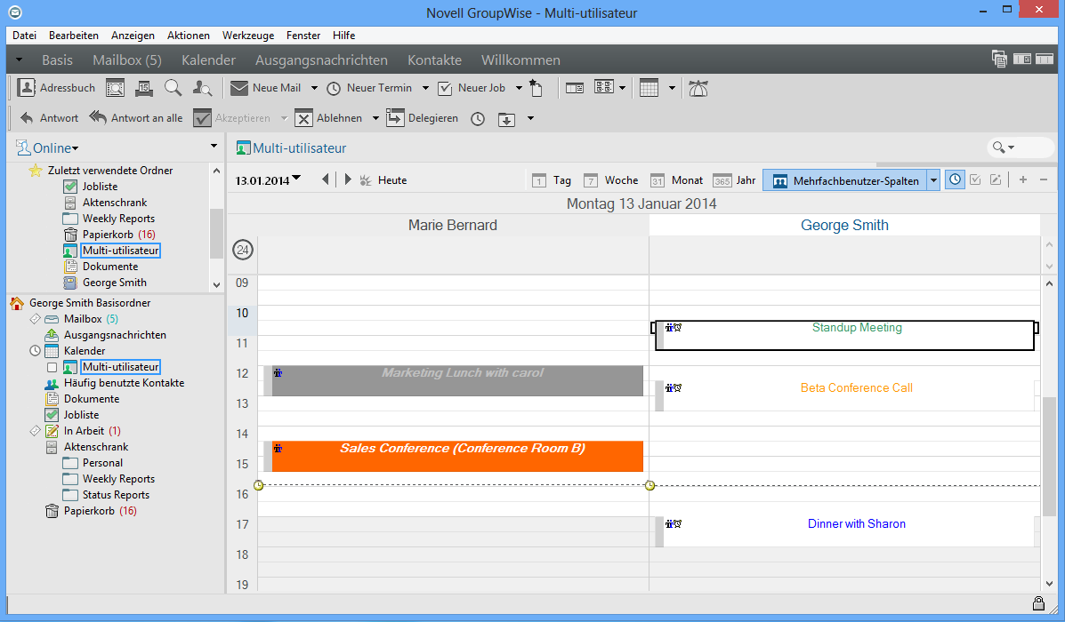Open the Neuer Job dropdown arrow
The height and width of the screenshot is (622, 1065).
point(519,88)
